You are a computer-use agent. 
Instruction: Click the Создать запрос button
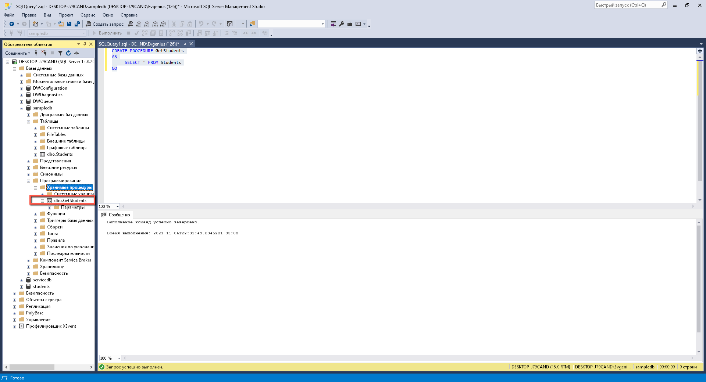coord(105,24)
